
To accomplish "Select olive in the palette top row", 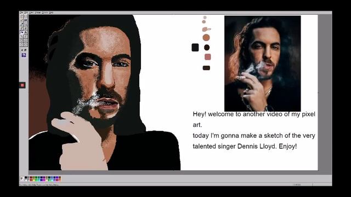I will (33, 177).
